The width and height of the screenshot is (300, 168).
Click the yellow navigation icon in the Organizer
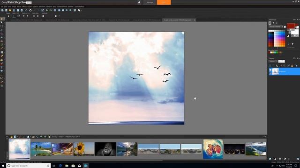pyautogui.click(x=11, y=137)
